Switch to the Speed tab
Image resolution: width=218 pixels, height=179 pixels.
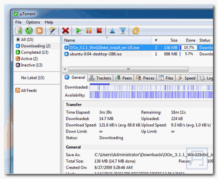coord(187,78)
